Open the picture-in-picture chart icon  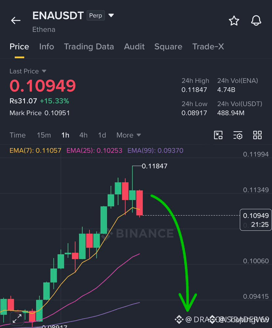tap(218, 135)
